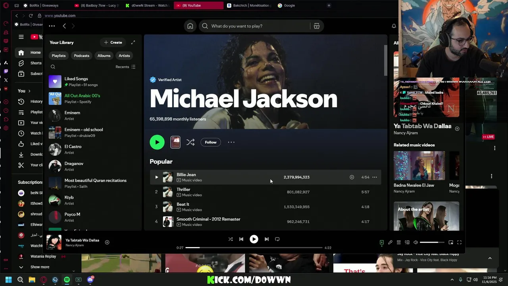Open Spotify from Windows taskbar
Image resolution: width=508 pixels, height=286 pixels.
pyautogui.click(x=67, y=280)
